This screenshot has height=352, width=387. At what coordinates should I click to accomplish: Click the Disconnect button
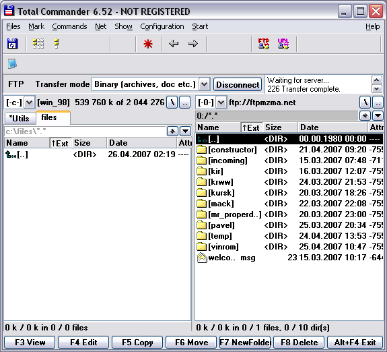pyautogui.click(x=238, y=84)
